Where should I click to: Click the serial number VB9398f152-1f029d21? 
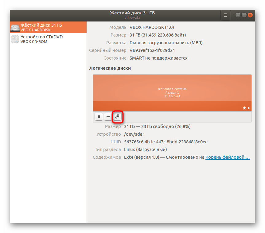pos(152,50)
